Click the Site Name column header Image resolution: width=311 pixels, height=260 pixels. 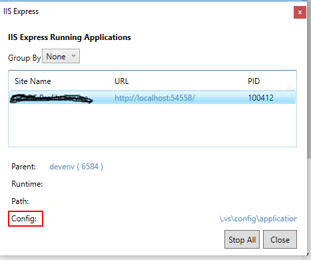(33, 81)
